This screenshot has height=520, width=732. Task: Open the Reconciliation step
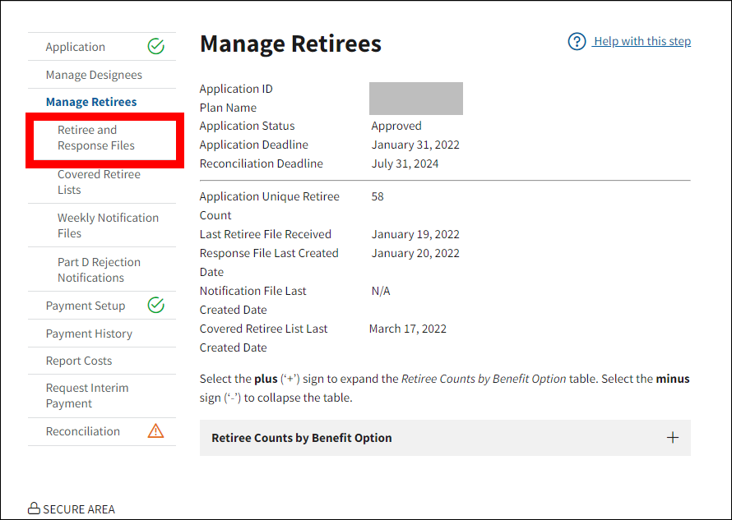coord(83,431)
